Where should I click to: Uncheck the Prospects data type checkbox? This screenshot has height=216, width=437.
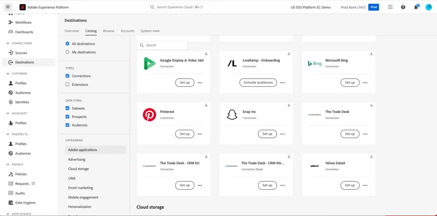(x=67, y=117)
